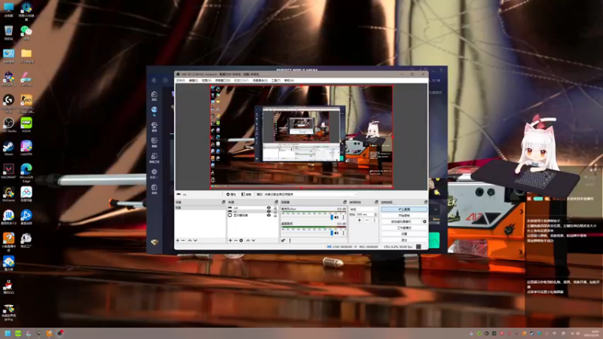Click the source 属性 properties button
Viewport: 603px width, 339px height.
point(231,194)
